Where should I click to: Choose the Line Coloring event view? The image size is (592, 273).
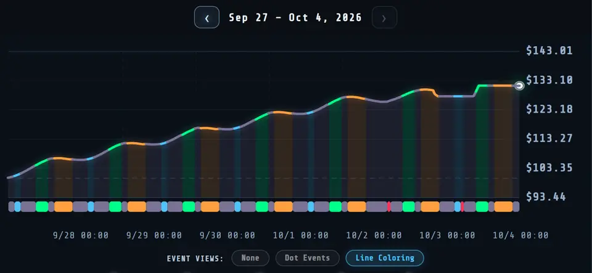tap(385, 258)
